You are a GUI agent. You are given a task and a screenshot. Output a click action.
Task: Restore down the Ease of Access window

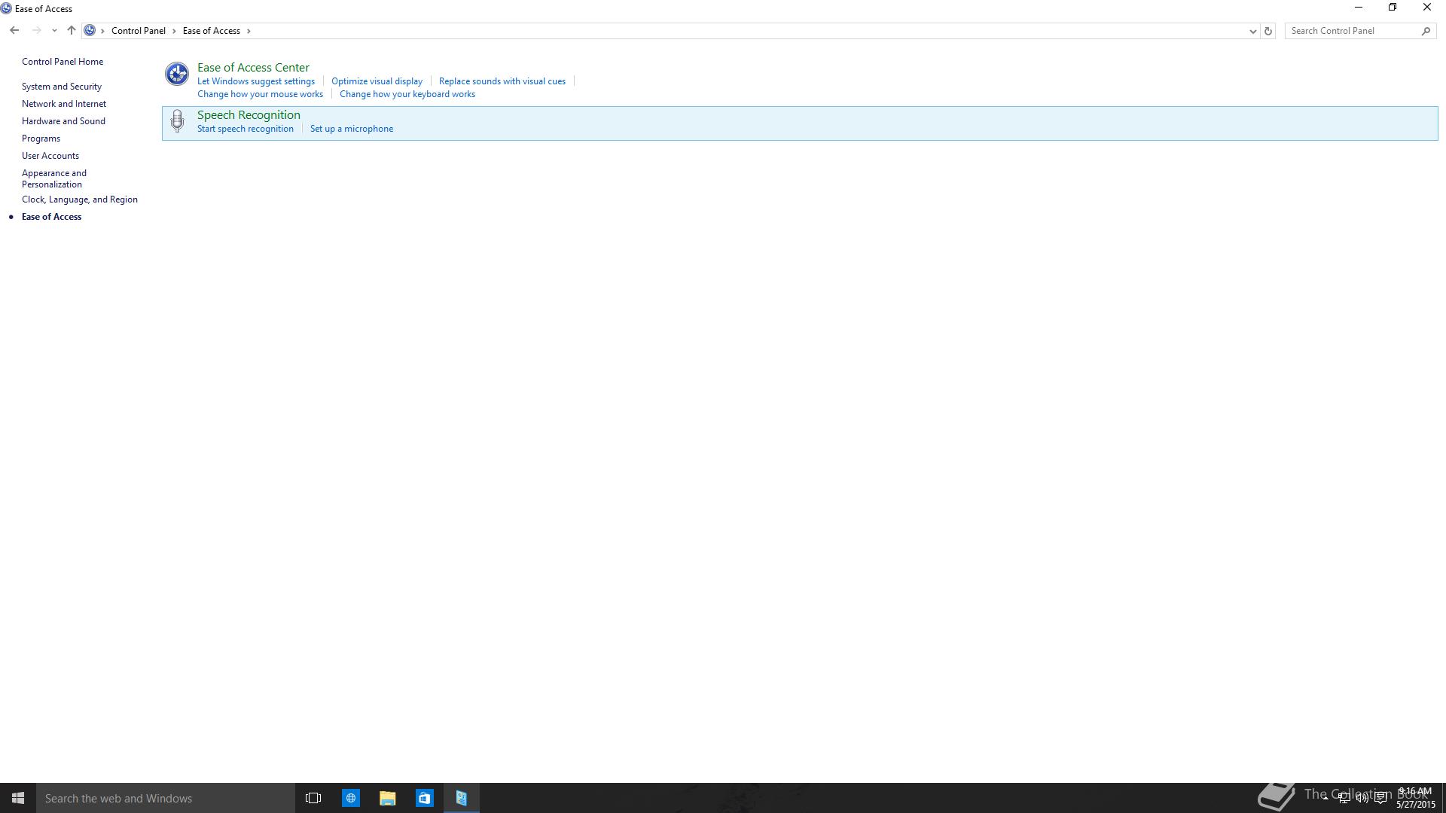pos(1393,8)
